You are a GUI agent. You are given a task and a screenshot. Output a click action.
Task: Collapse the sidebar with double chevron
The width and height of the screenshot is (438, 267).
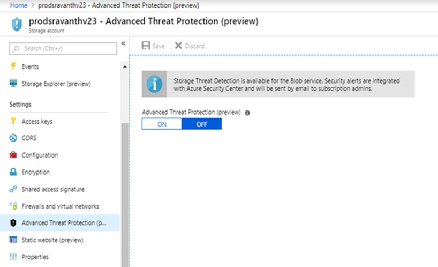pyautogui.click(x=123, y=43)
